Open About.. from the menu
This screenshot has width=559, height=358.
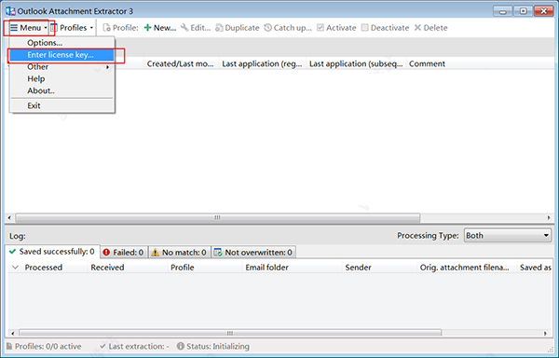[61, 91]
